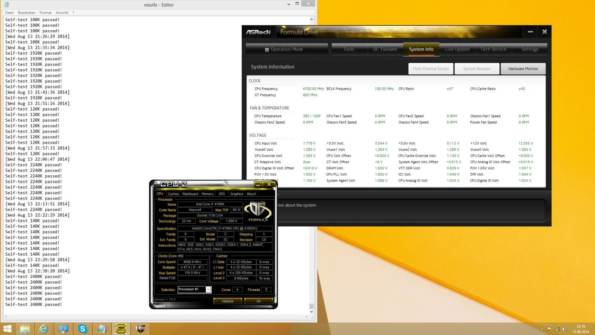Screen dimensions: 595x335
Task: Minimize the CPU-Z window
Action: click(258, 184)
